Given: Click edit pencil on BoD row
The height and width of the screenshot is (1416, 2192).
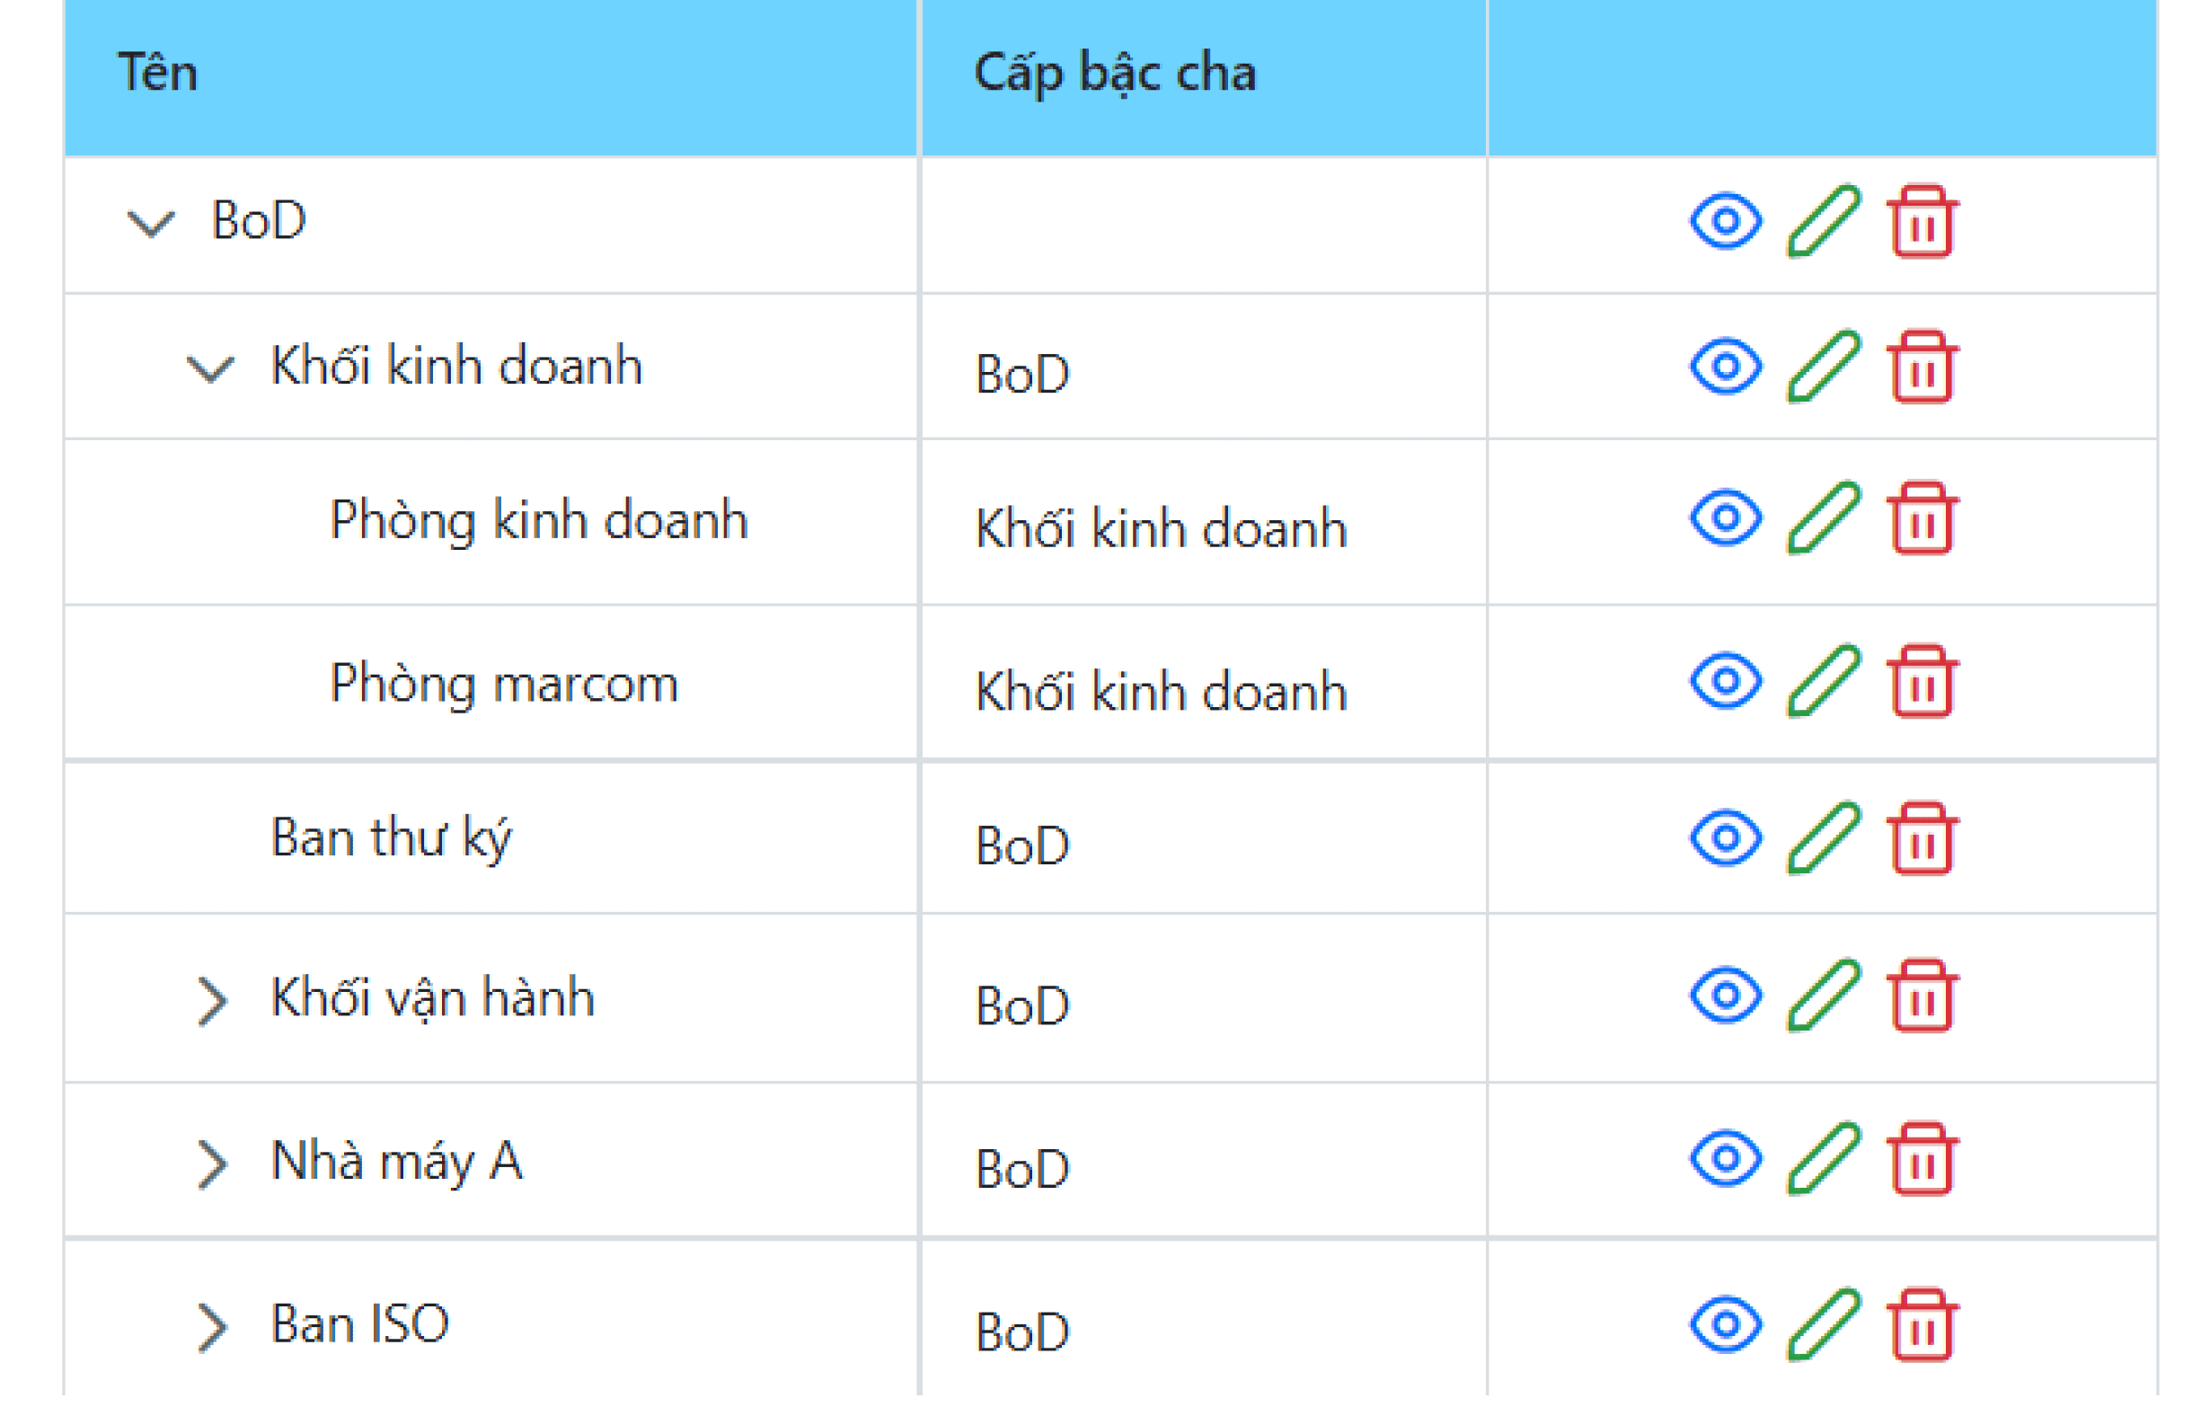Looking at the screenshot, I should (1825, 224).
